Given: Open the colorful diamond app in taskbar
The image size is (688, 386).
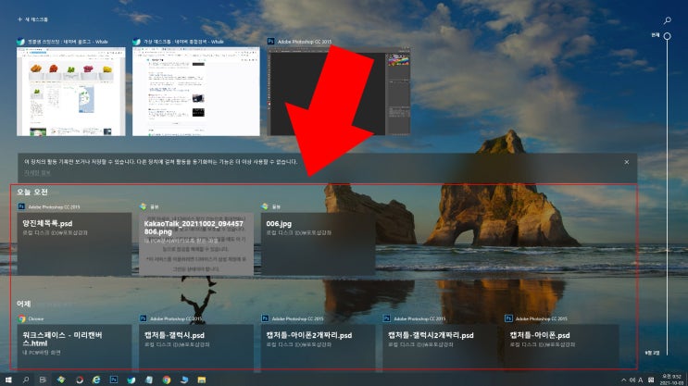Looking at the screenshot, I should click(x=61, y=380).
